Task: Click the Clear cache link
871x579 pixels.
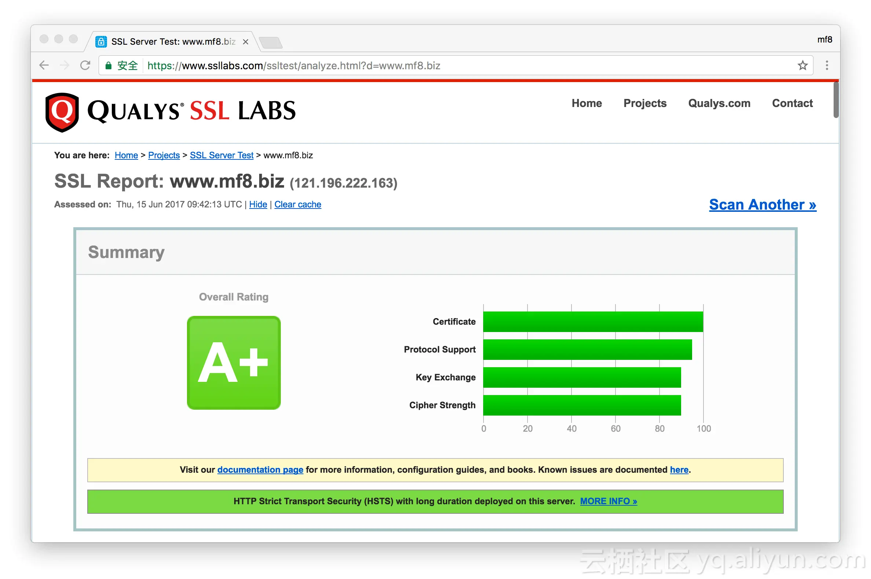Action: [297, 204]
